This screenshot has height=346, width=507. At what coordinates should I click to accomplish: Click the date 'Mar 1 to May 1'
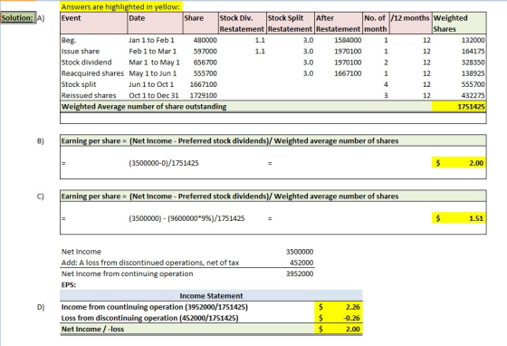(154, 62)
